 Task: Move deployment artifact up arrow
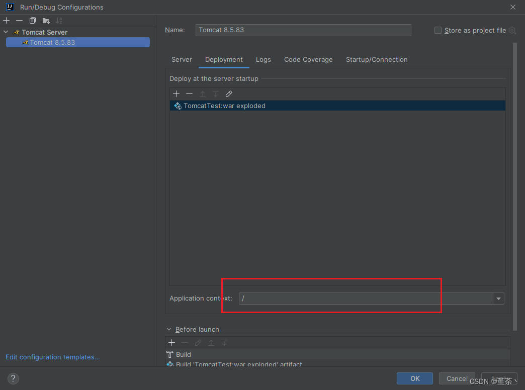click(203, 94)
